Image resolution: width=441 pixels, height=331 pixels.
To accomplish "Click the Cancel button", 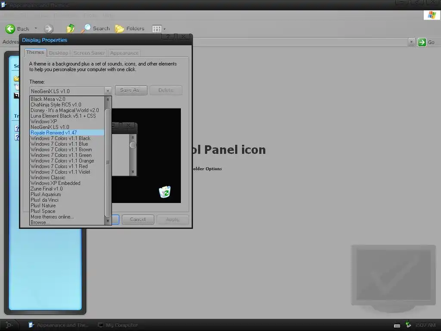I will 138,219.
